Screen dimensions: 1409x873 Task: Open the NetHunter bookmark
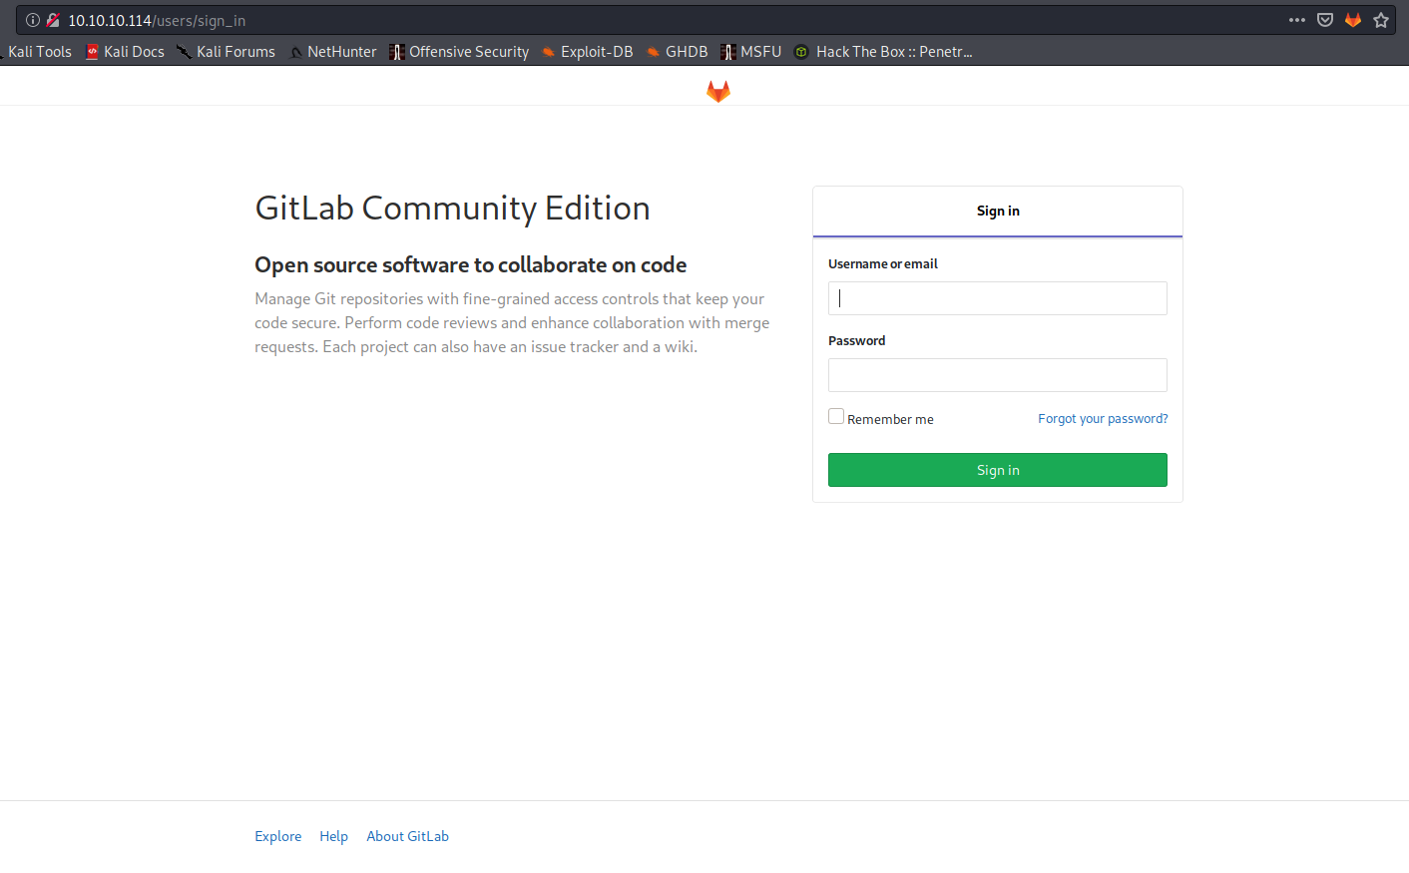pos(333,52)
